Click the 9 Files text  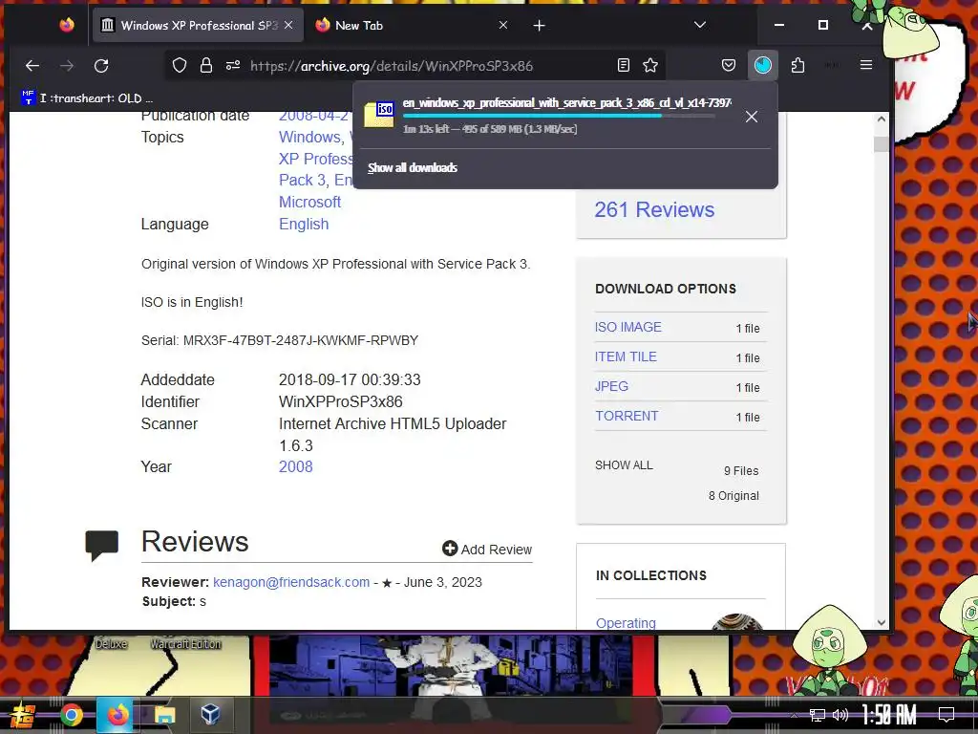[x=741, y=471]
